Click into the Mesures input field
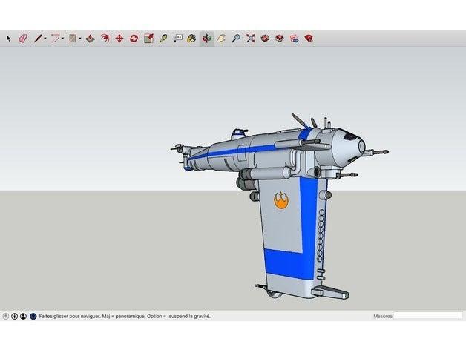The width and height of the screenshot is (466, 350). tap(428, 316)
